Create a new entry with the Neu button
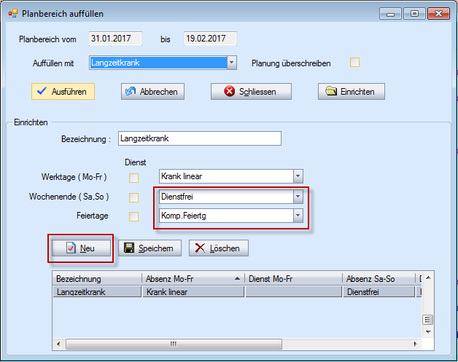This screenshot has height=362, width=458. tap(82, 248)
